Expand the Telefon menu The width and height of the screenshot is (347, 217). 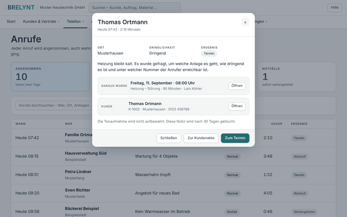[75, 22]
